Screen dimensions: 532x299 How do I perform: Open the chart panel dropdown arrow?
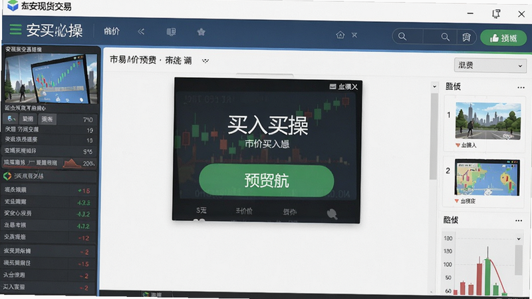point(519,239)
